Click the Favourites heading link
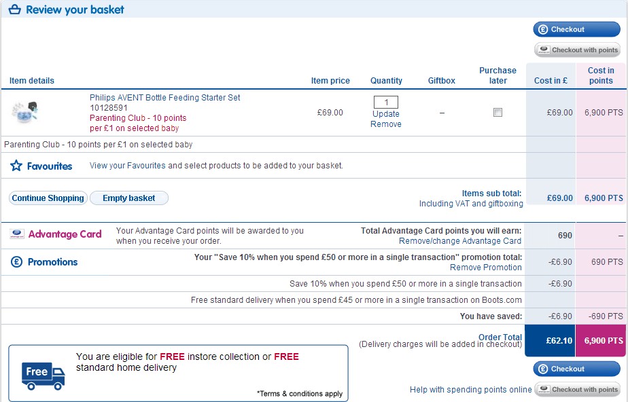The width and height of the screenshot is (628, 402). coord(50,166)
